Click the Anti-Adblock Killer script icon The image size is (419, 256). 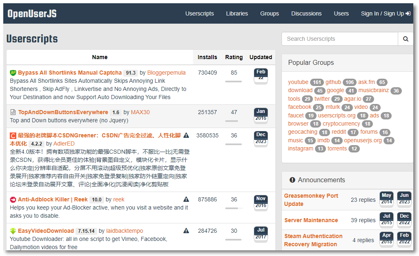13,199
